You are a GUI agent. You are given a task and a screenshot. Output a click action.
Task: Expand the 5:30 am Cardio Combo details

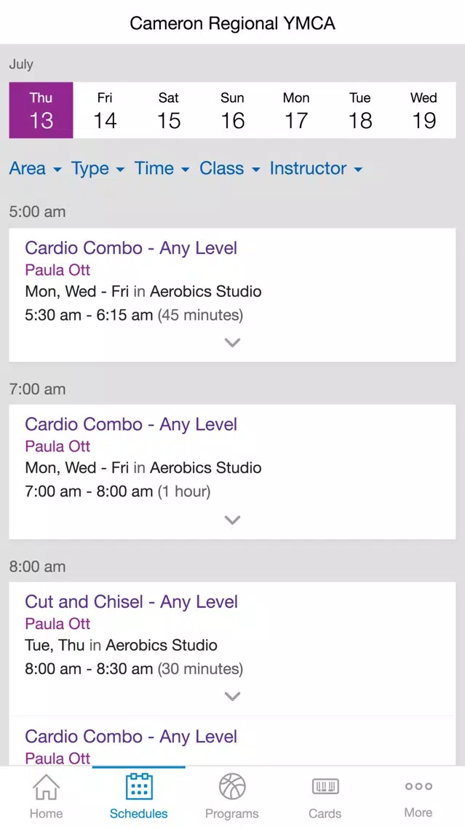point(233,342)
